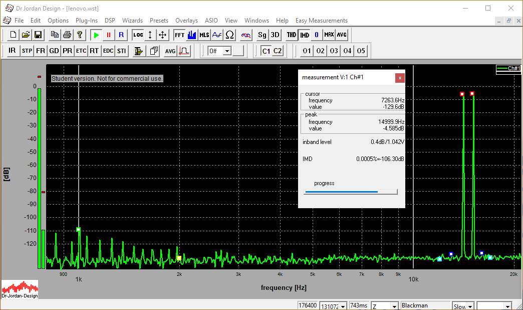Image resolution: width=523 pixels, height=310 pixels.
Task: Click the Omega impedance icon
Action: coord(229,35)
